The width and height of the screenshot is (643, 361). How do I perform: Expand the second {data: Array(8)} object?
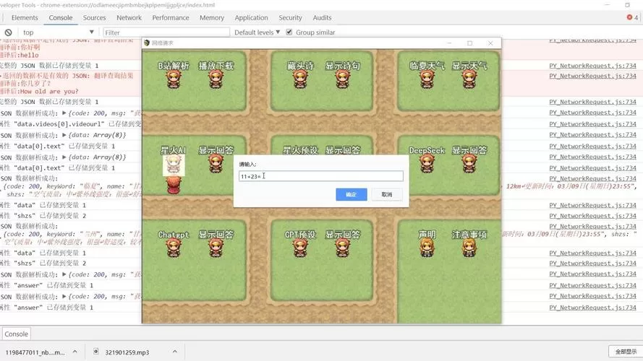click(x=64, y=157)
